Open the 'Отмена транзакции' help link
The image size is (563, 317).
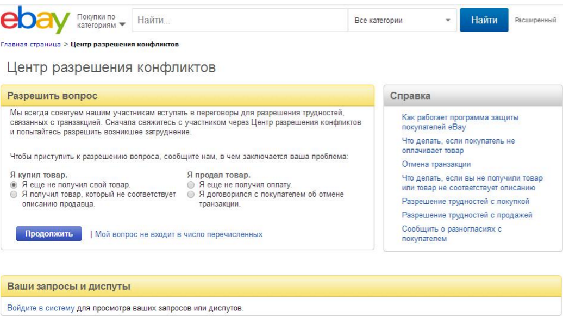coord(436,164)
